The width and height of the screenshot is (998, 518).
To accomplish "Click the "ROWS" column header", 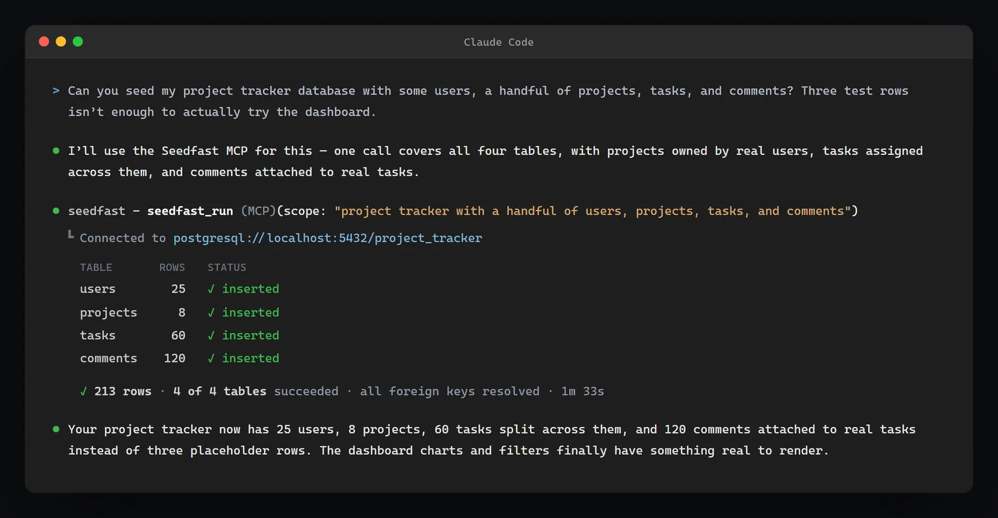I will pos(172,268).
